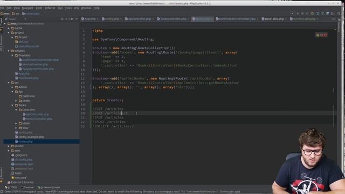Open the Terminal tool window button
The width and height of the screenshot is (345, 194).
point(27,188)
